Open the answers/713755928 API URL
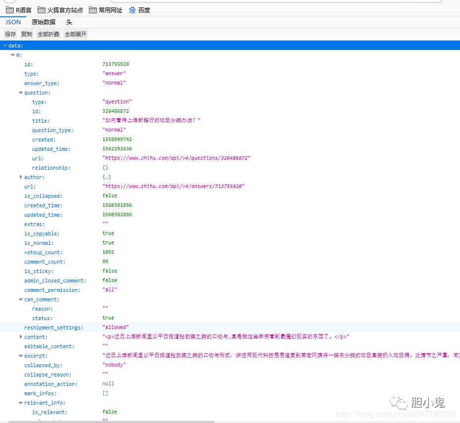This screenshot has height=423, width=460. click(x=173, y=186)
